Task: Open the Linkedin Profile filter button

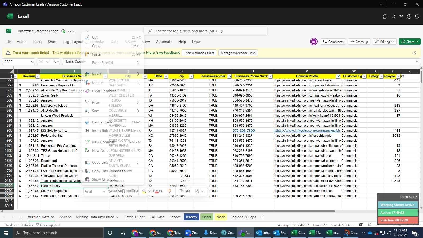Action: click(x=338, y=76)
